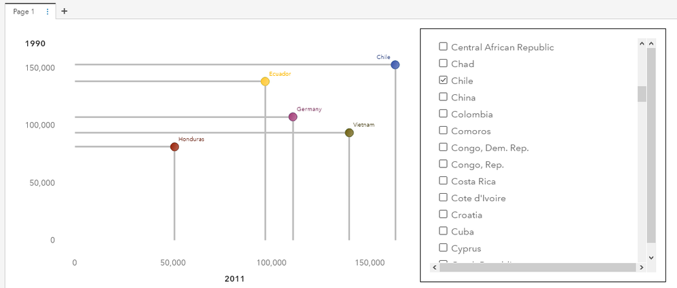Select the yellow Ecuador marker

tap(265, 81)
